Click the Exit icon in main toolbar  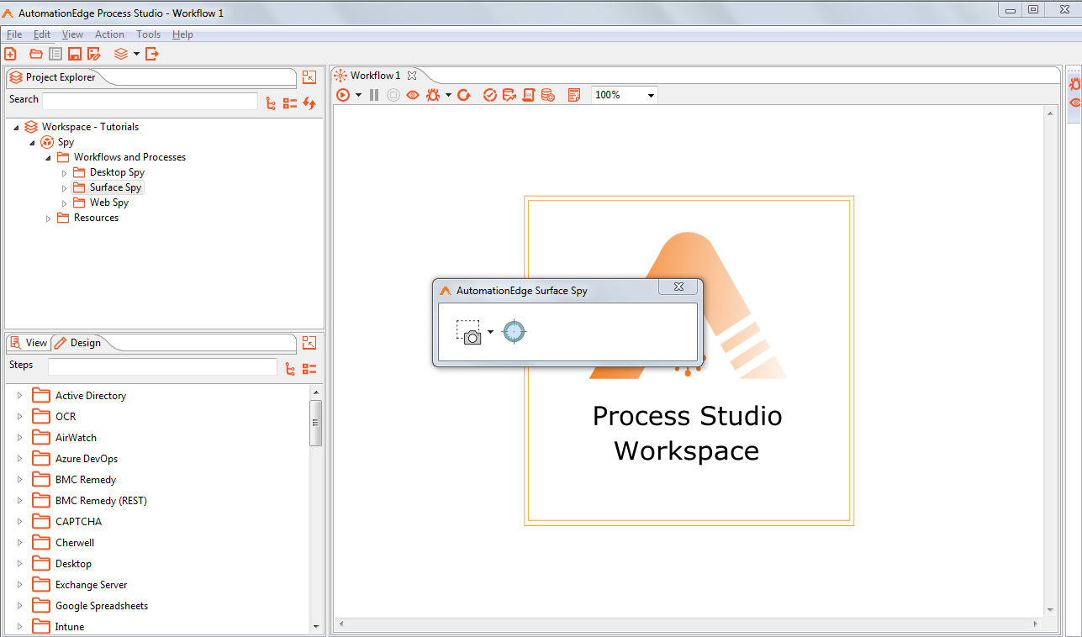pyautogui.click(x=152, y=54)
